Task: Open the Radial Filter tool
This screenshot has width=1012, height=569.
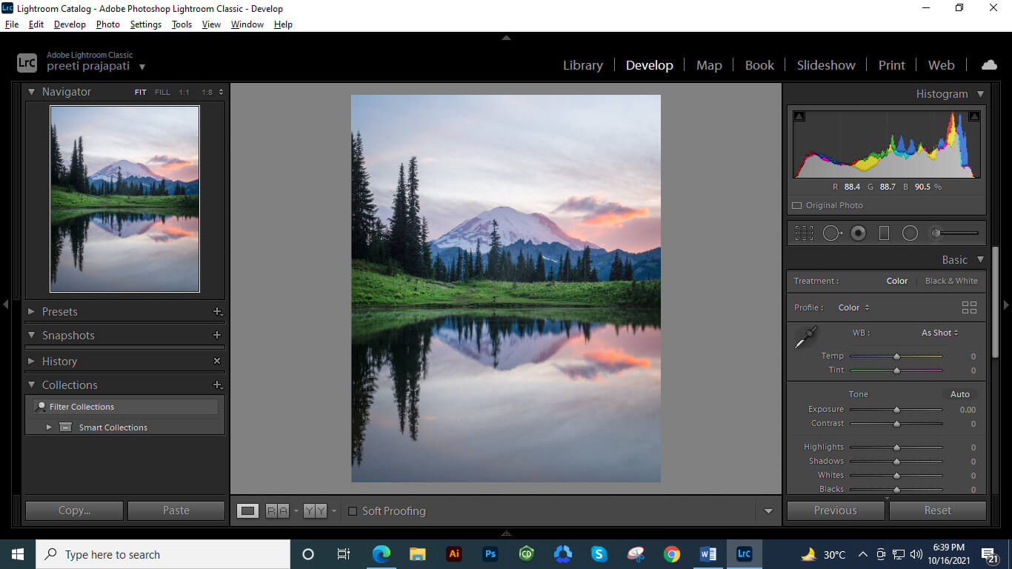Action: 911,233
